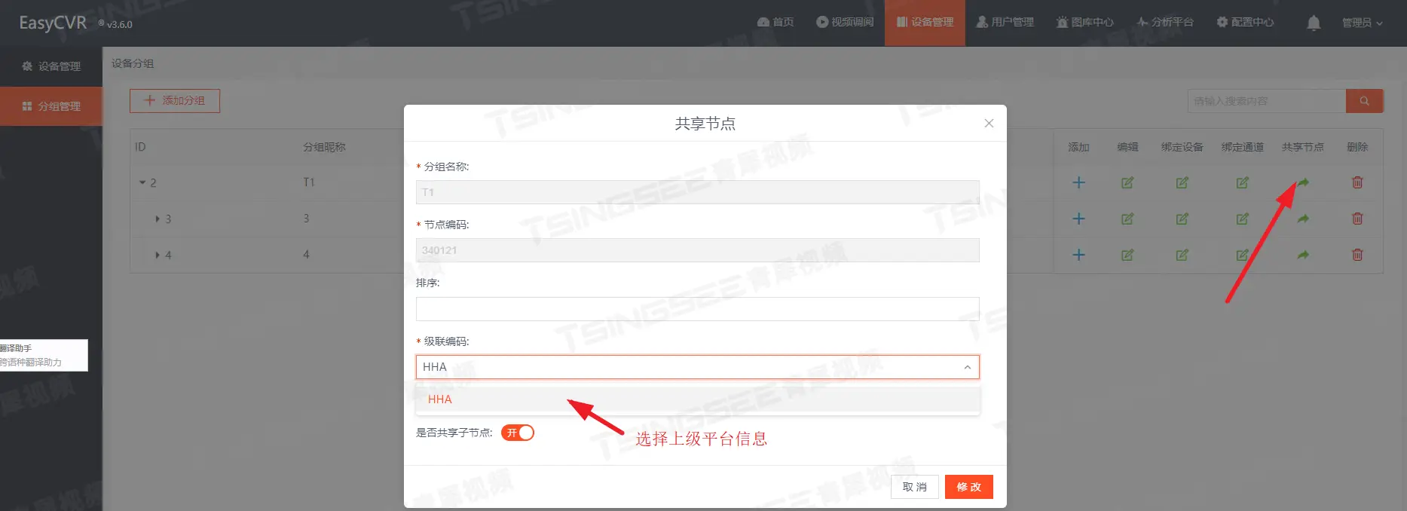The width and height of the screenshot is (1407, 511).
Task: Click the 添加分组 button
Action: [175, 101]
